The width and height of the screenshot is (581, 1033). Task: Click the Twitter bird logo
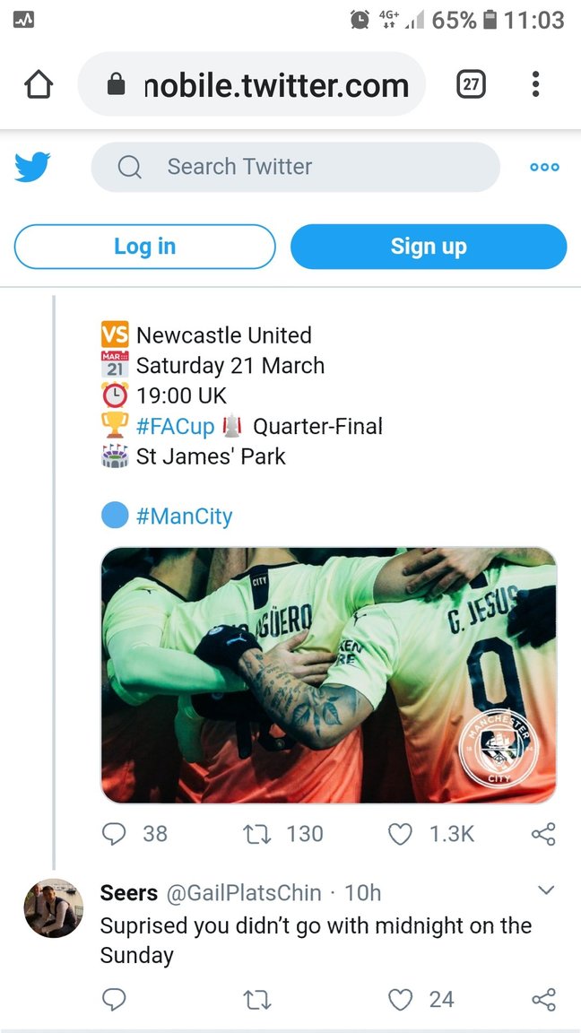click(x=32, y=167)
